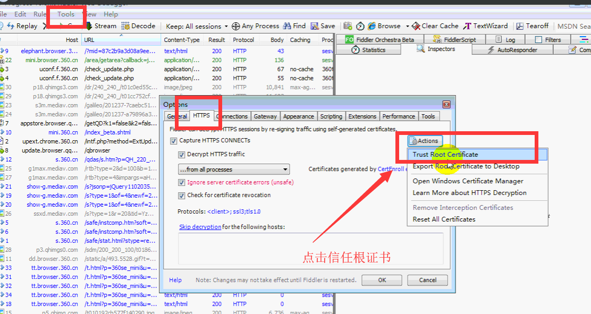Viewport: 591px width, 314px height.
Task: Expand the Browse dropdown arrow
Action: click(408, 26)
